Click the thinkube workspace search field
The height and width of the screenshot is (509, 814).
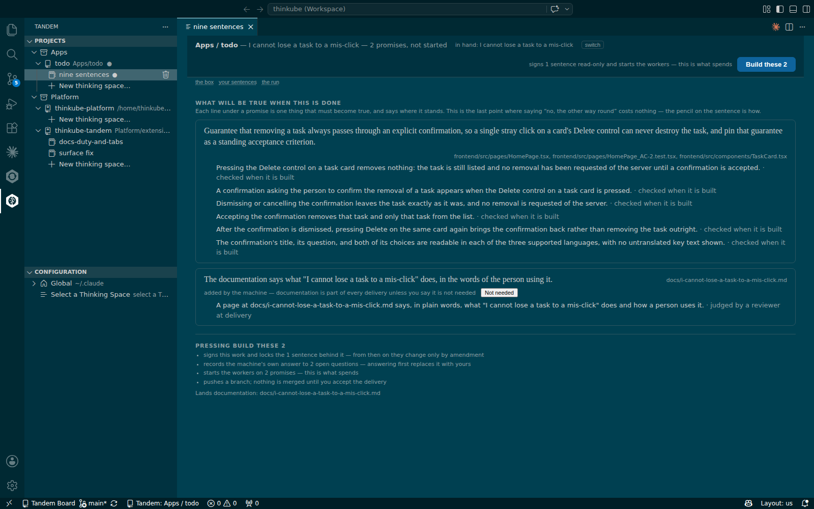407,9
